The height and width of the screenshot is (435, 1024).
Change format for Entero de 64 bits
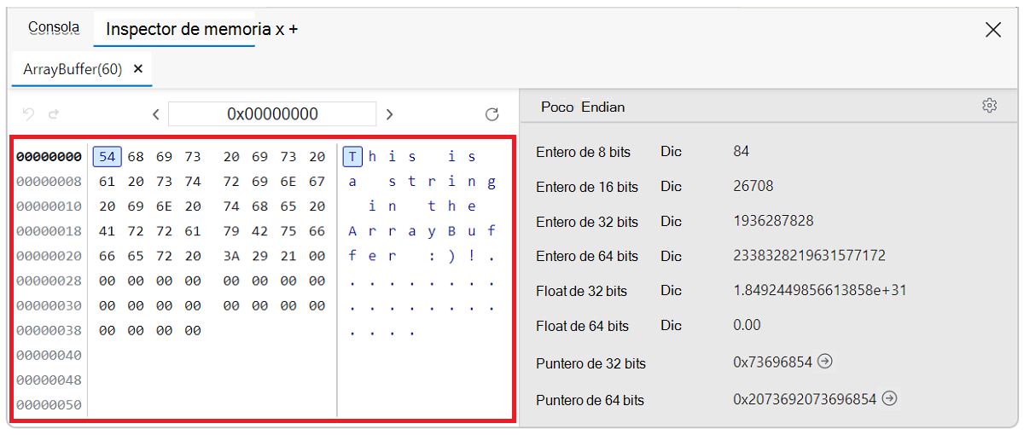pyautogui.click(x=671, y=256)
